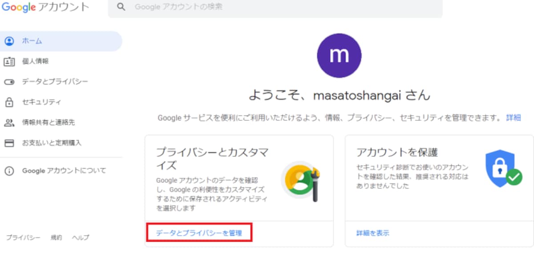The width and height of the screenshot is (534, 254).
Task: Open the セキュリティ sidebar item
Action: [x=42, y=102]
